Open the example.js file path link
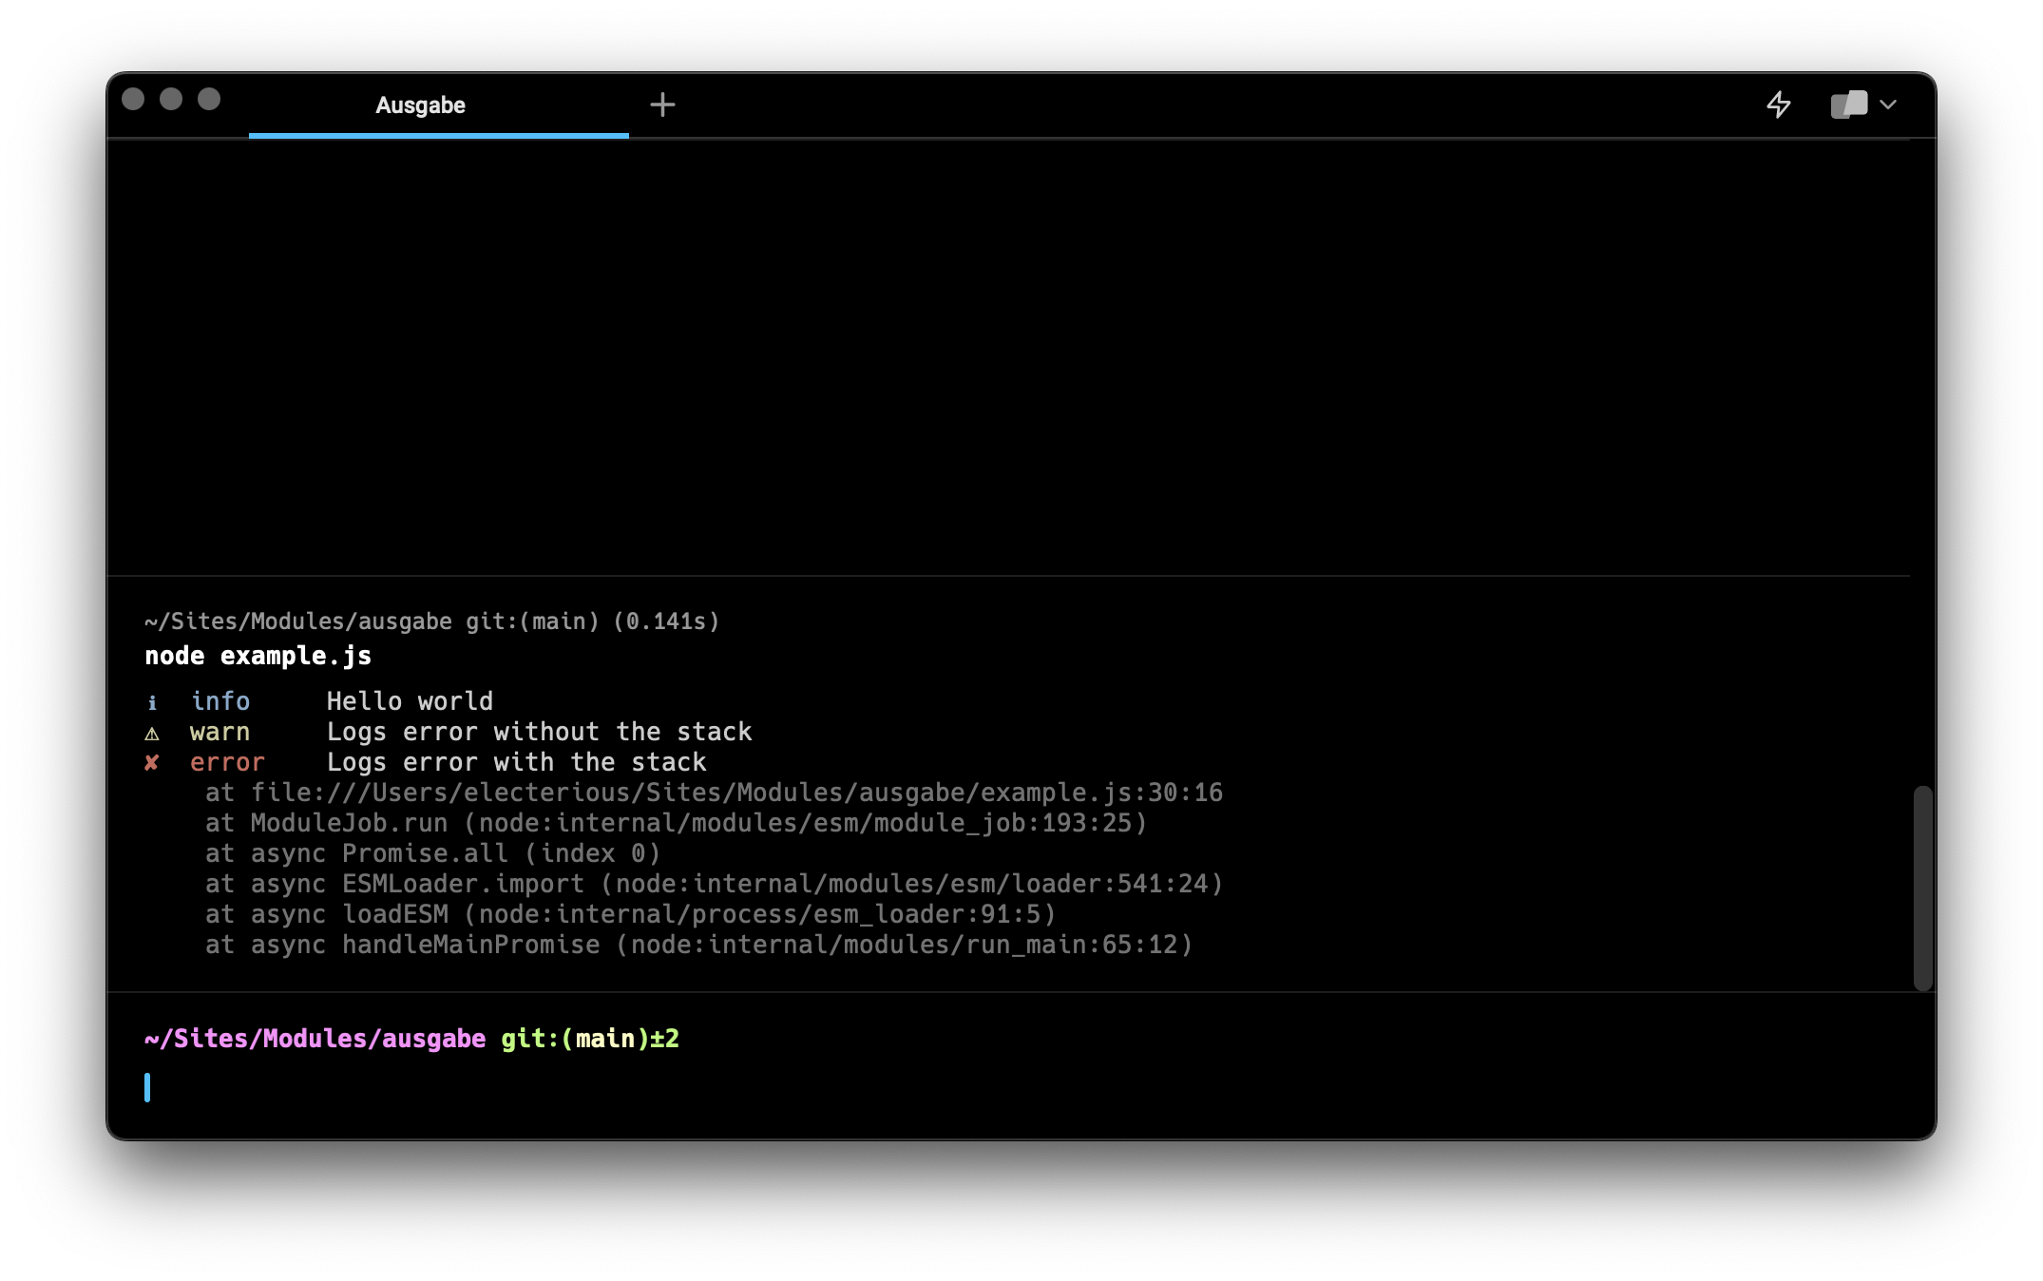The image size is (2043, 1281). 736,793
